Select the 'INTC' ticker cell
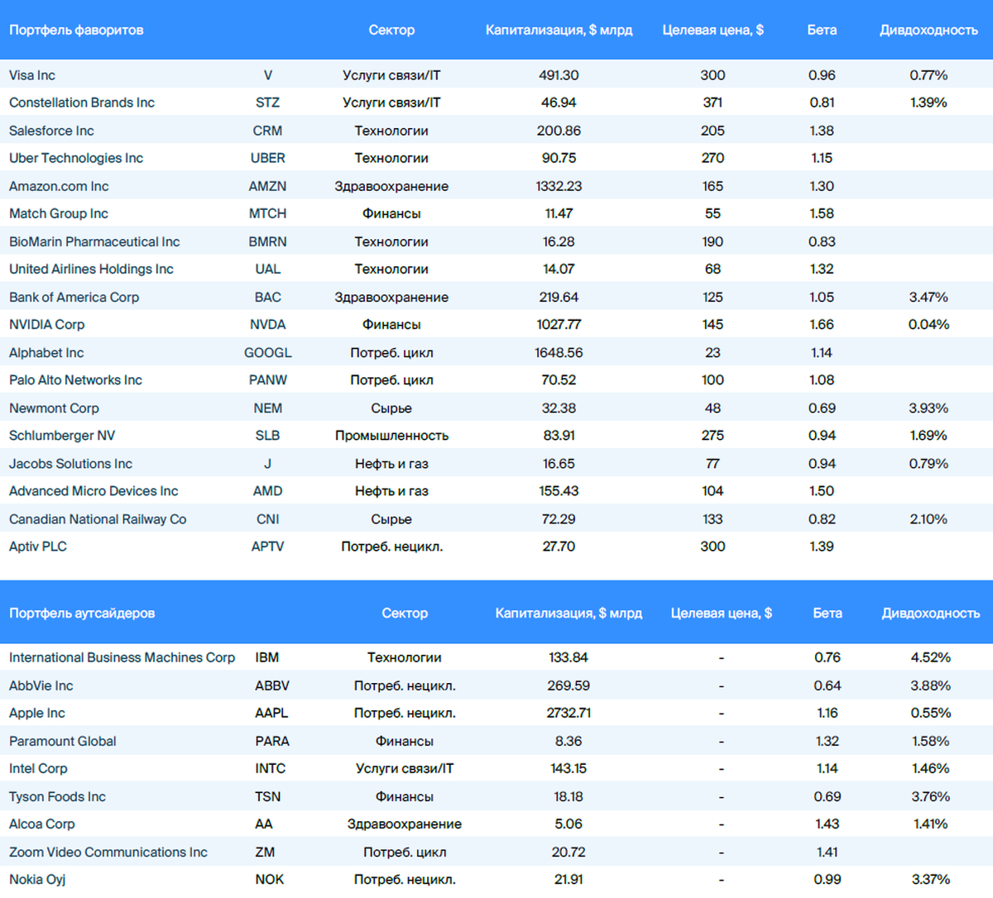The height and width of the screenshot is (898, 993). [x=270, y=768]
